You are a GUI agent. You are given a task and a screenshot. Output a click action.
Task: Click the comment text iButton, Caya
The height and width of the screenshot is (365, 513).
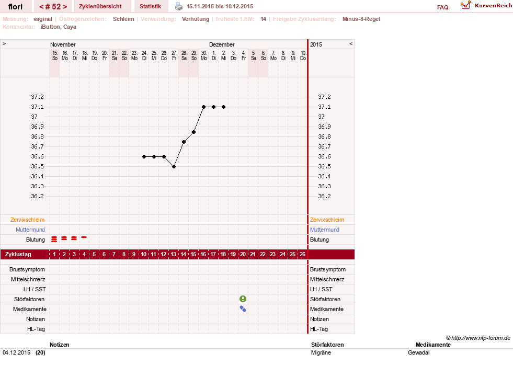59,27
